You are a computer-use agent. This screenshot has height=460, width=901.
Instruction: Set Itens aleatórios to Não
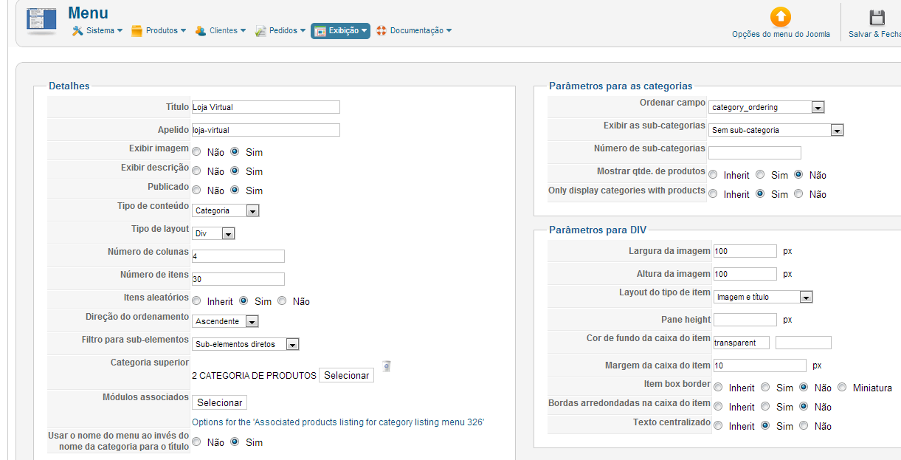283,301
